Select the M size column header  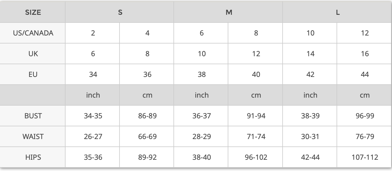[x=229, y=12]
